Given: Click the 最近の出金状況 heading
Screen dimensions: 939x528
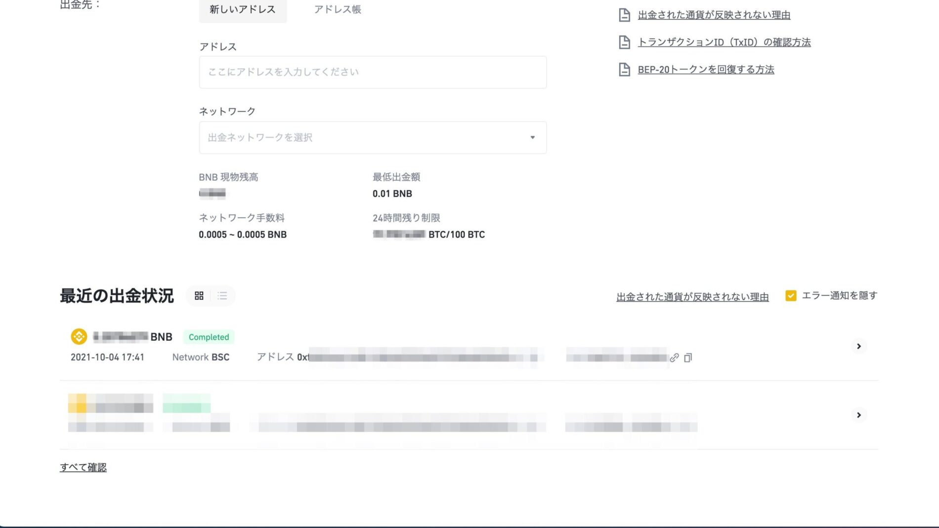Looking at the screenshot, I should (x=117, y=296).
